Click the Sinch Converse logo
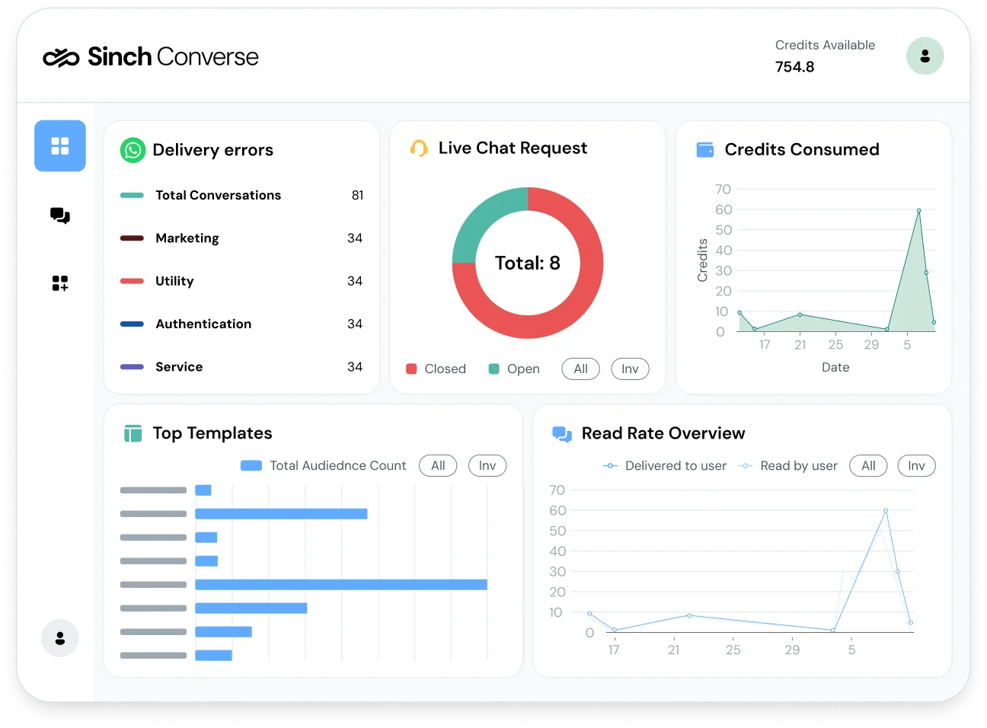The height and width of the screenshot is (728, 987). pyautogui.click(x=151, y=56)
